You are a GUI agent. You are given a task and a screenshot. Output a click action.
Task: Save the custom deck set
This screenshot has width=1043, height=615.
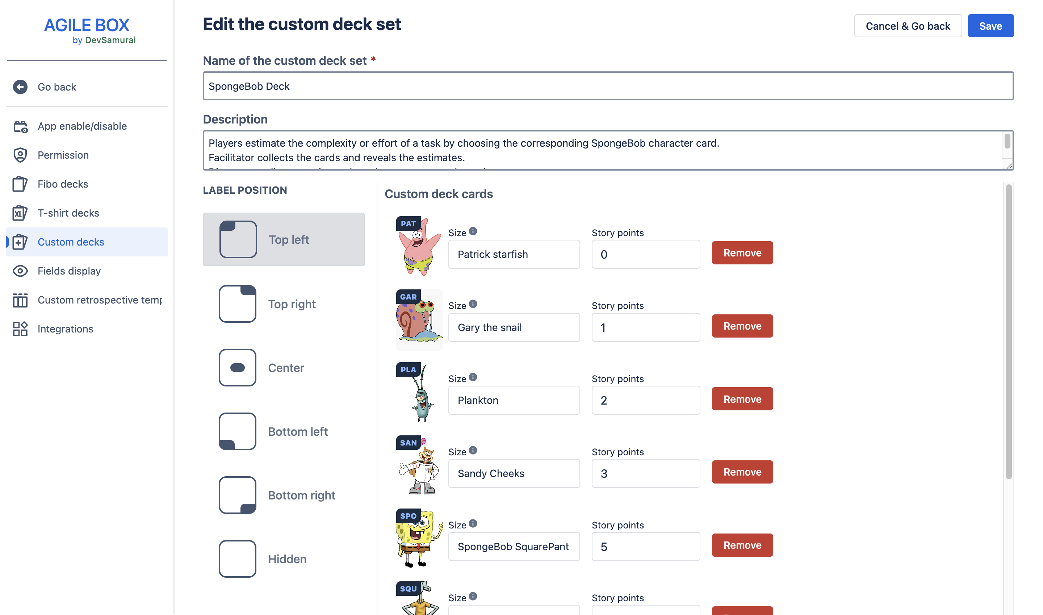point(990,26)
